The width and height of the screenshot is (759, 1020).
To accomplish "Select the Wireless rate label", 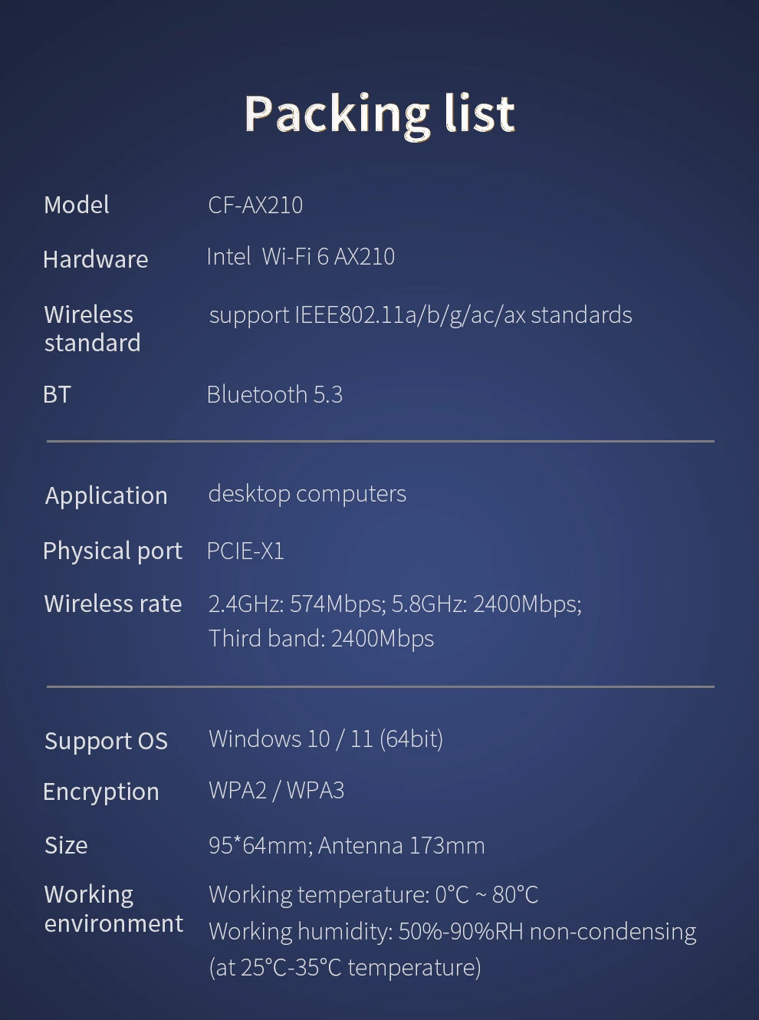I will tap(113, 604).
